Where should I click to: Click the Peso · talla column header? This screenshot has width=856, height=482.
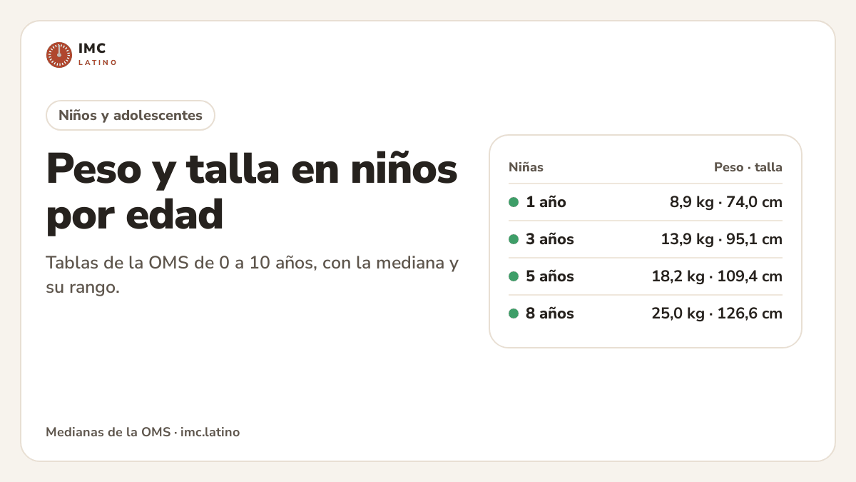coord(748,167)
